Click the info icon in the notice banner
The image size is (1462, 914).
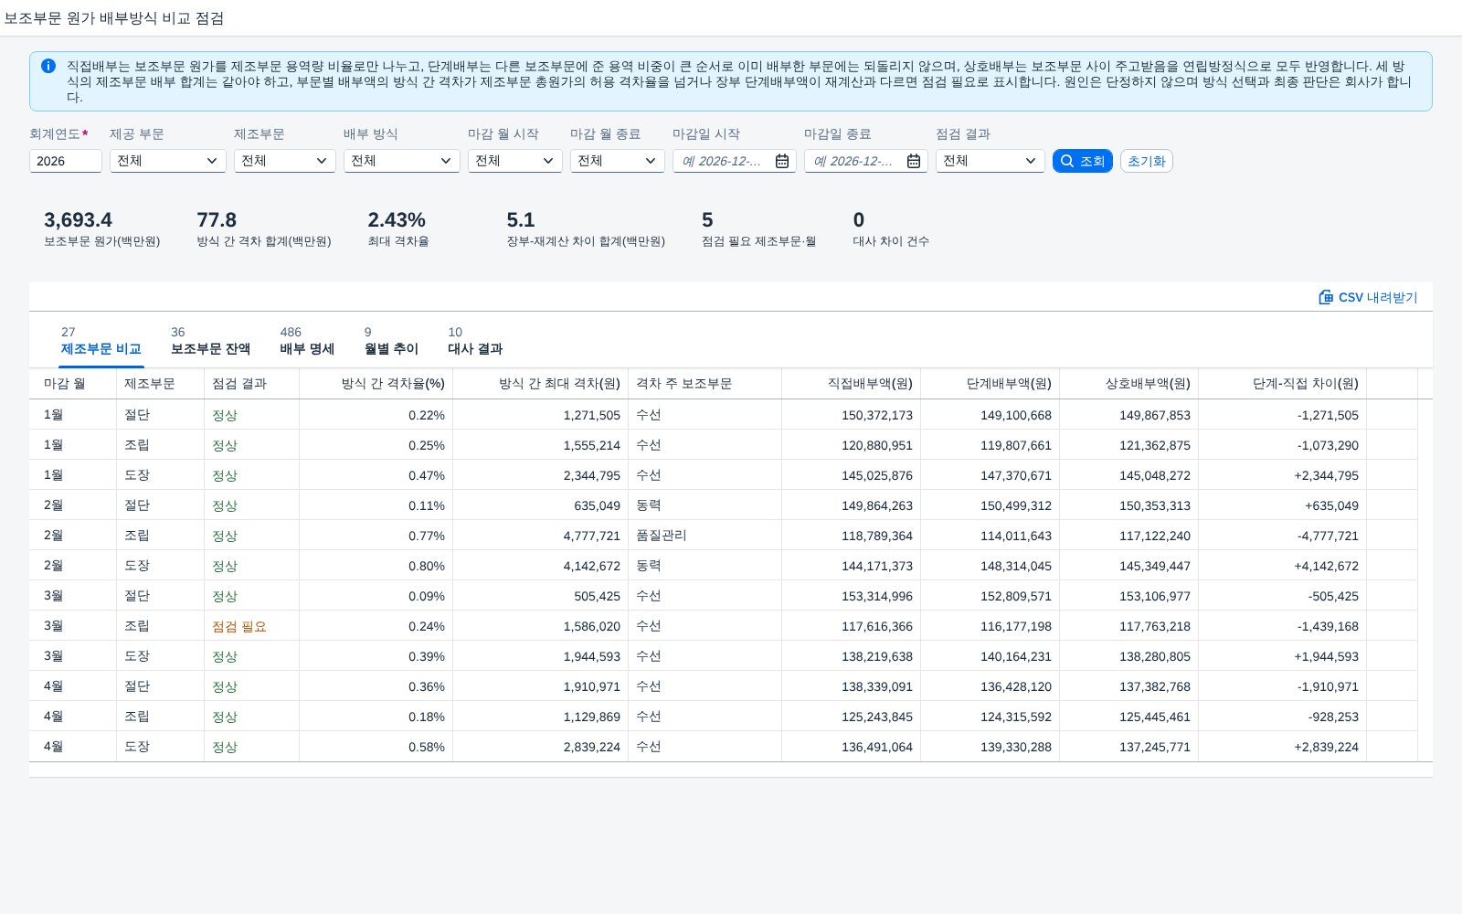(x=48, y=66)
